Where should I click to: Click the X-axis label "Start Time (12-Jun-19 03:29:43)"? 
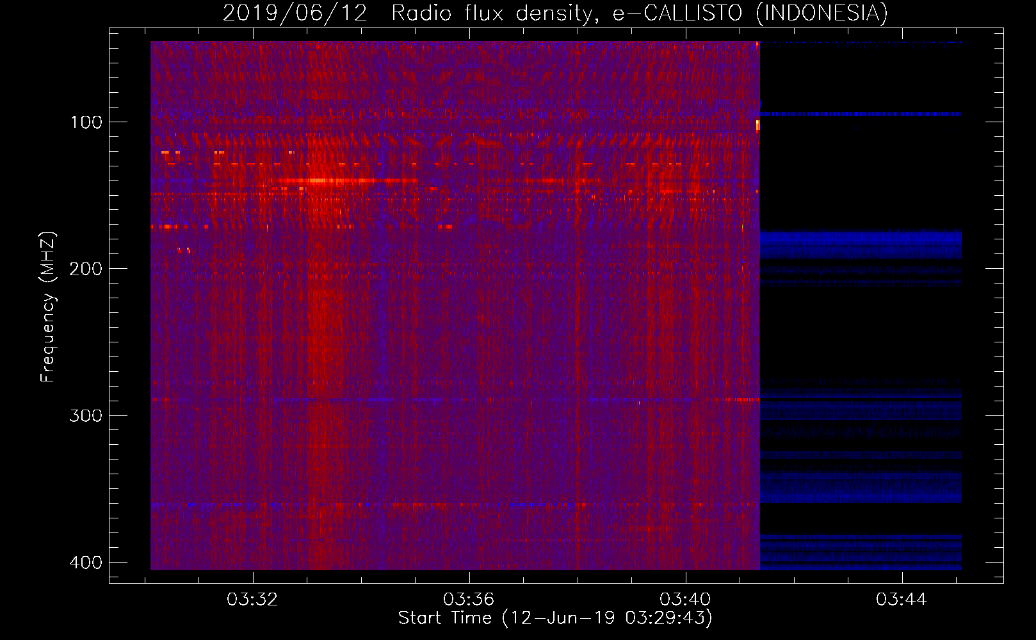555,618
